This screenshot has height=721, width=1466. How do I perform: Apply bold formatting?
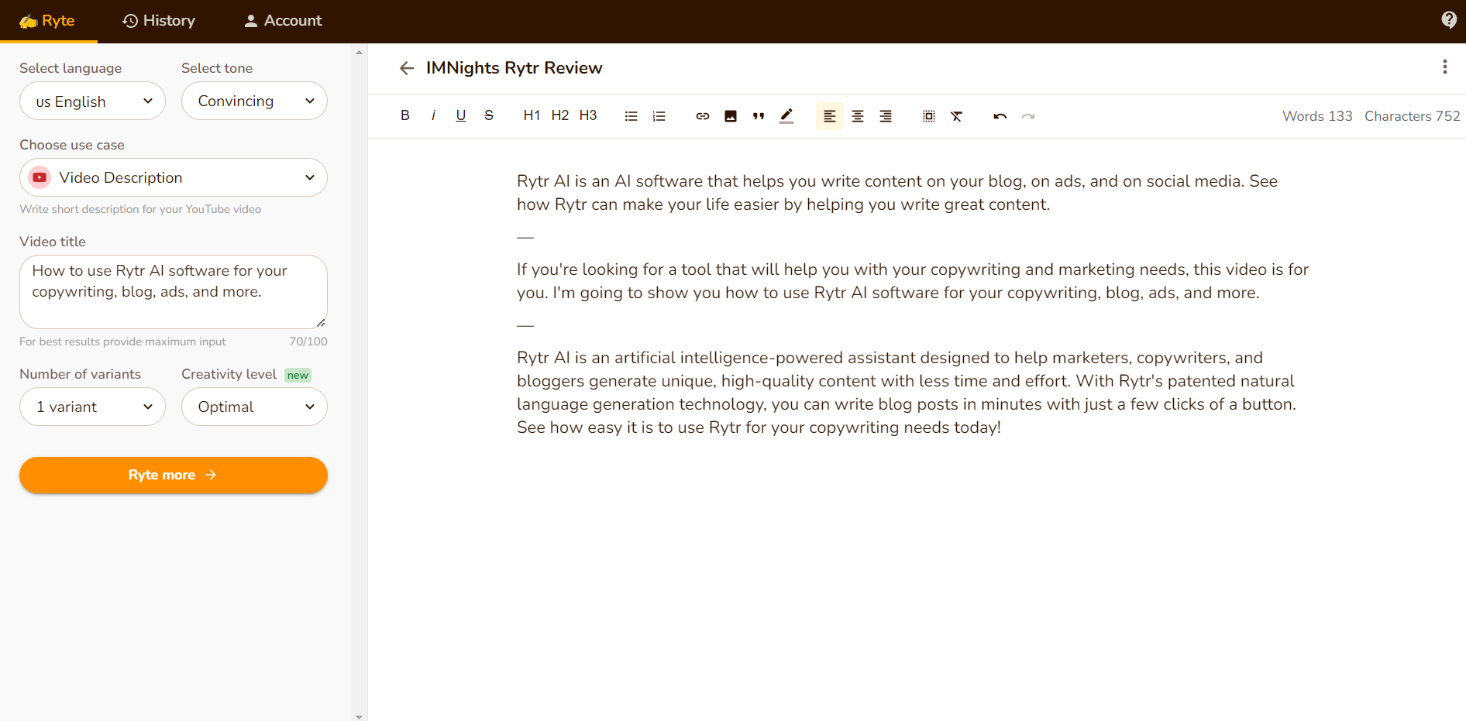click(404, 116)
